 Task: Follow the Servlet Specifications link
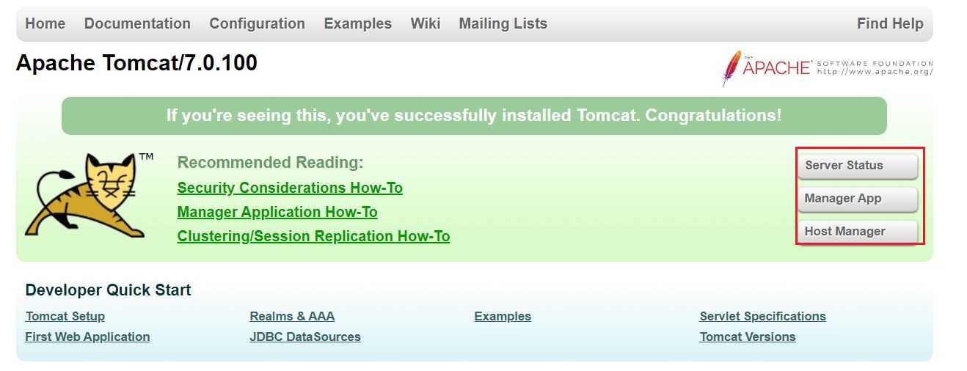point(762,316)
